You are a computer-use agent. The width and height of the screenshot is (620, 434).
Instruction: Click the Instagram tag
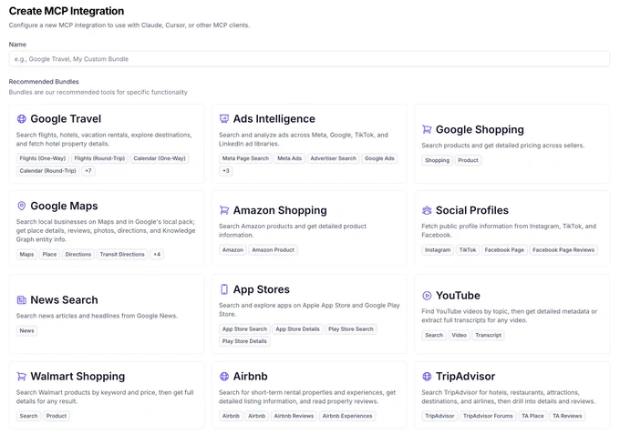pyautogui.click(x=438, y=249)
